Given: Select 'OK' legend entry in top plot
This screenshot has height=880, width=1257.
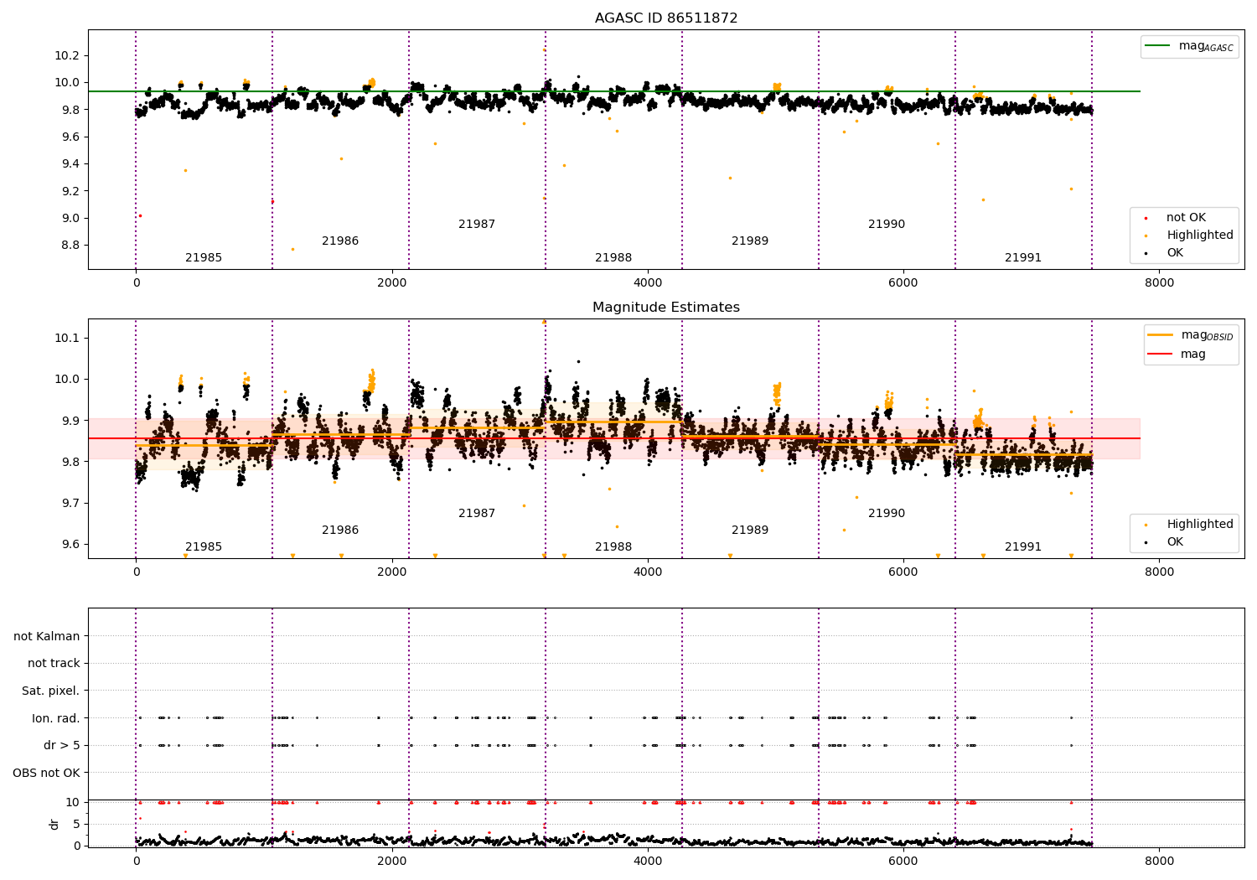Looking at the screenshot, I should click(x=1175, y=253).
